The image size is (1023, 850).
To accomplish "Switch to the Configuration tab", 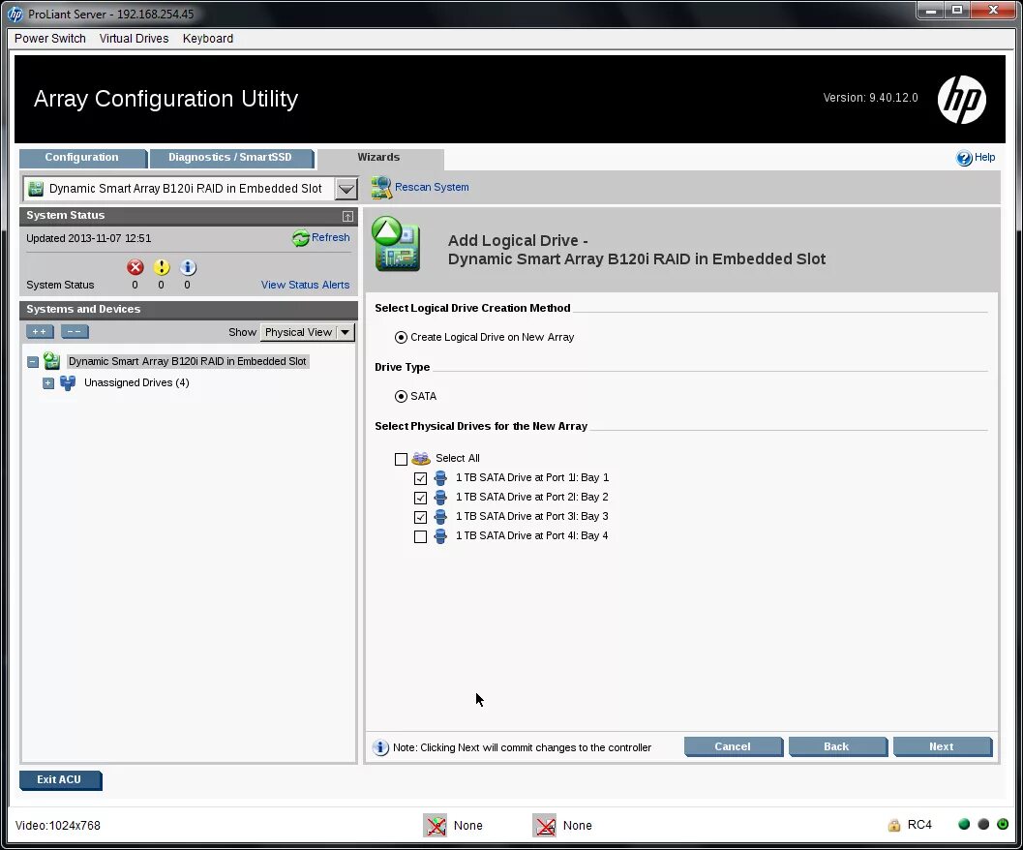I will pyautogui.click(x=82, y=158).
